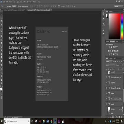Select the Dodge tool
Viewport: 124px width, 124px height.
click(1, 61)
